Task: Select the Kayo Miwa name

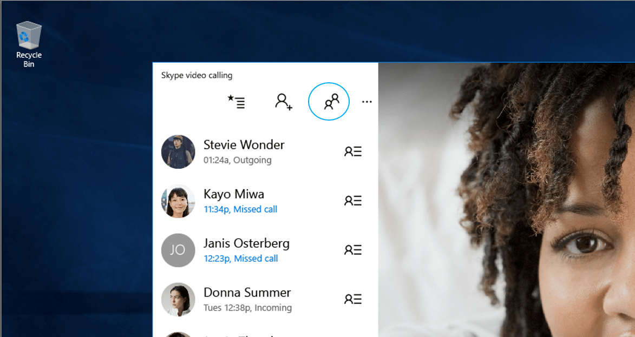Action: (234, 194)
